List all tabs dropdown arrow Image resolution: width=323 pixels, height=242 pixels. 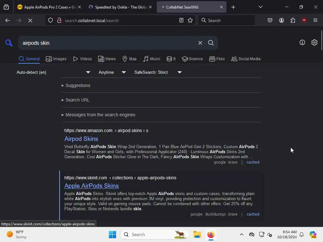[260, 7]
